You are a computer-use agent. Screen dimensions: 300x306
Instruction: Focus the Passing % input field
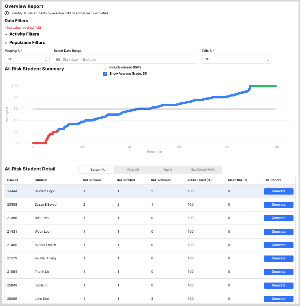pos(27,59)
